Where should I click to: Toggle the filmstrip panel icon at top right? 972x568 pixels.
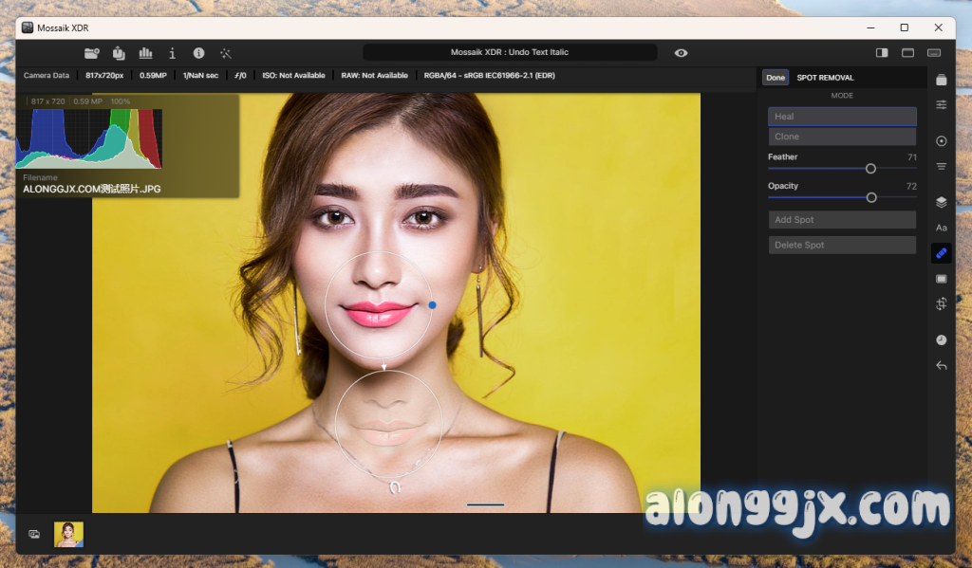coord(934,53)
